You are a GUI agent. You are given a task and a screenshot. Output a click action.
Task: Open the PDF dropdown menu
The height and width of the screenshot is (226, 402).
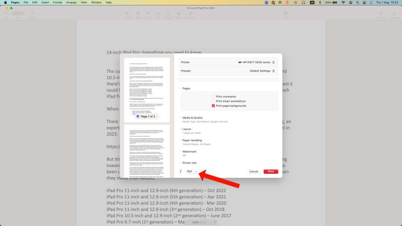(x=192, y=171)
